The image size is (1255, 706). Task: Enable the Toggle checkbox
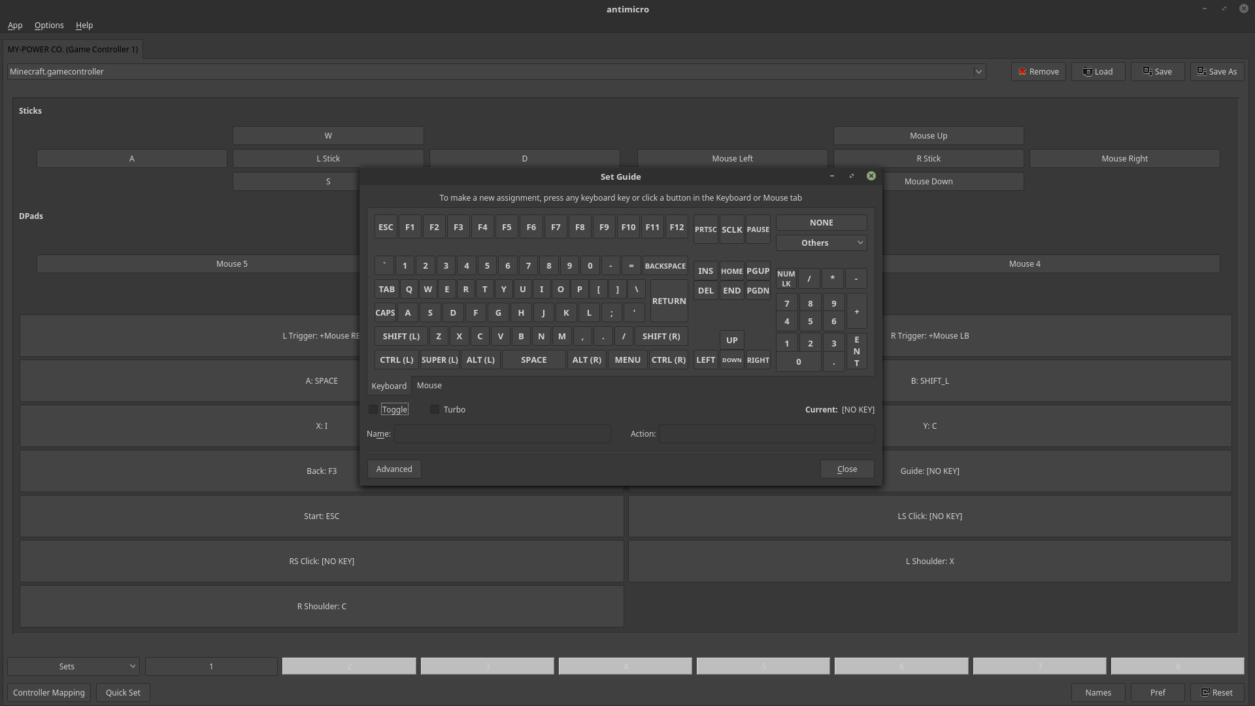point(373,410)
